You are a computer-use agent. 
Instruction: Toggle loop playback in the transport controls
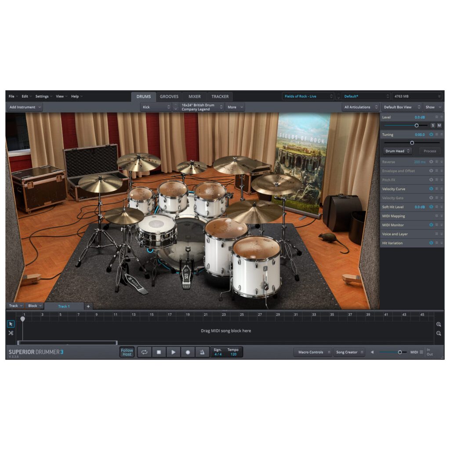[x=144, y=352]
